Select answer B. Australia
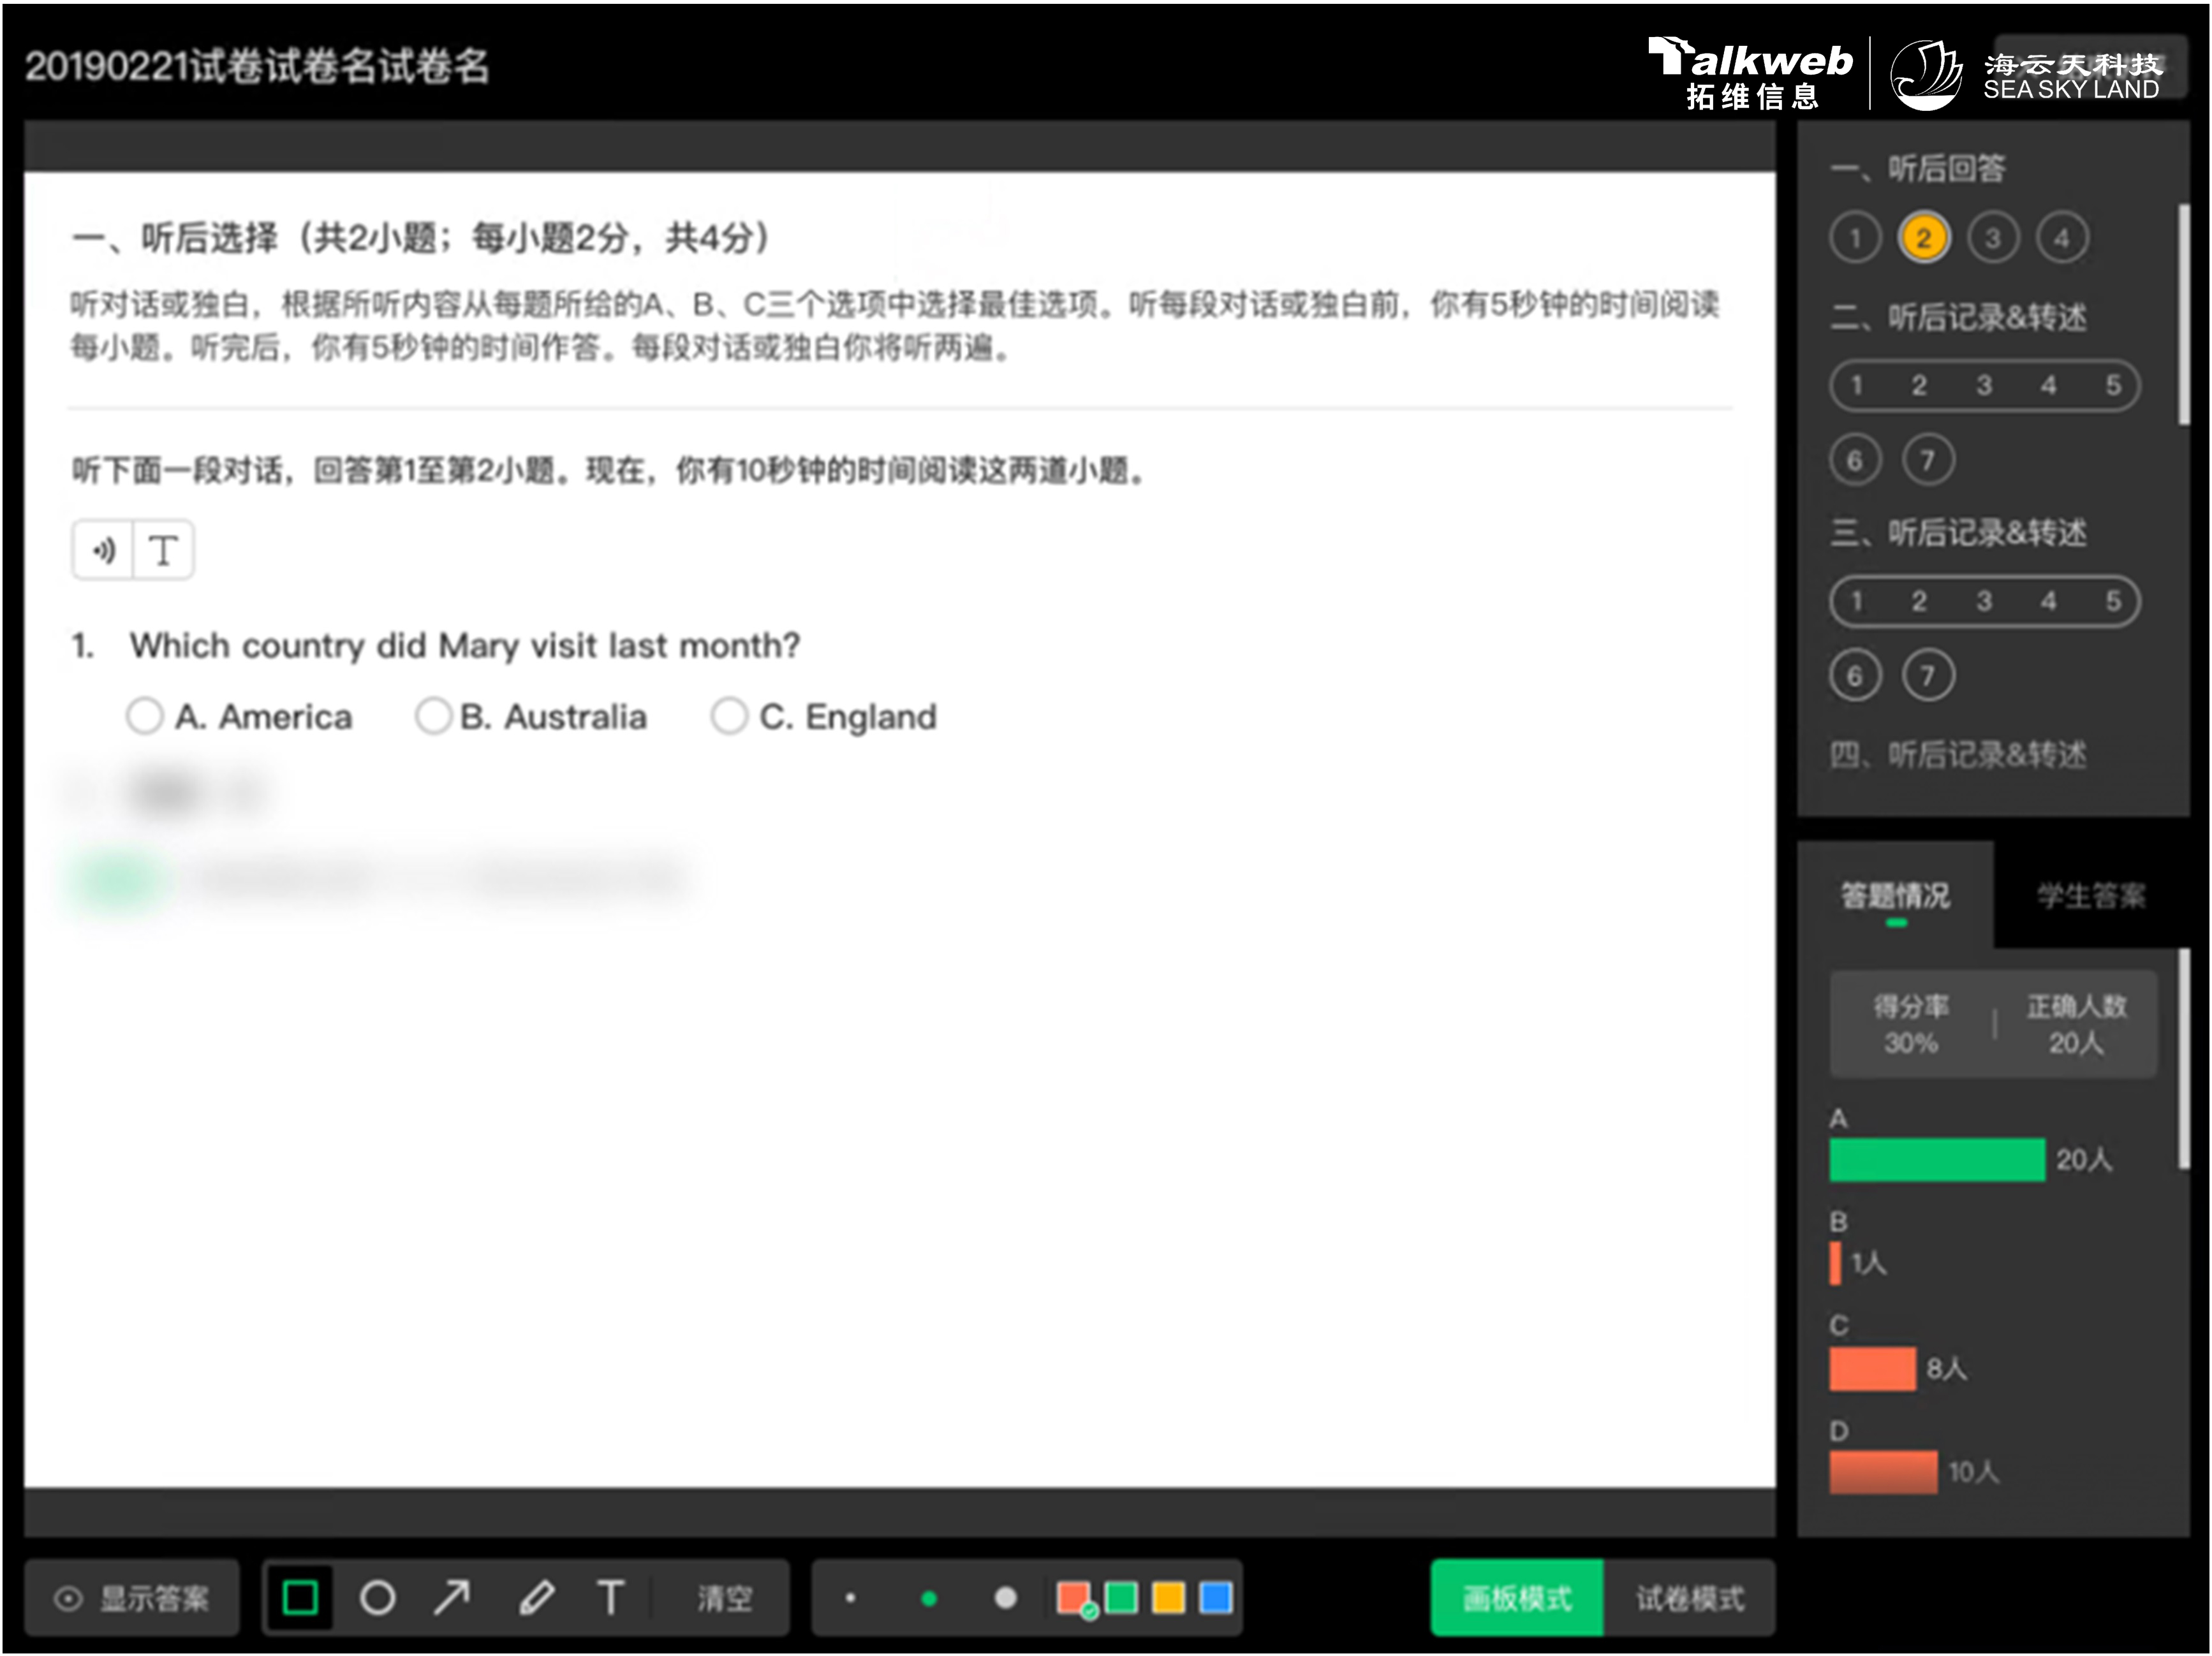This screenshot has width=2212, height=1656. click(x=433, y=716)
